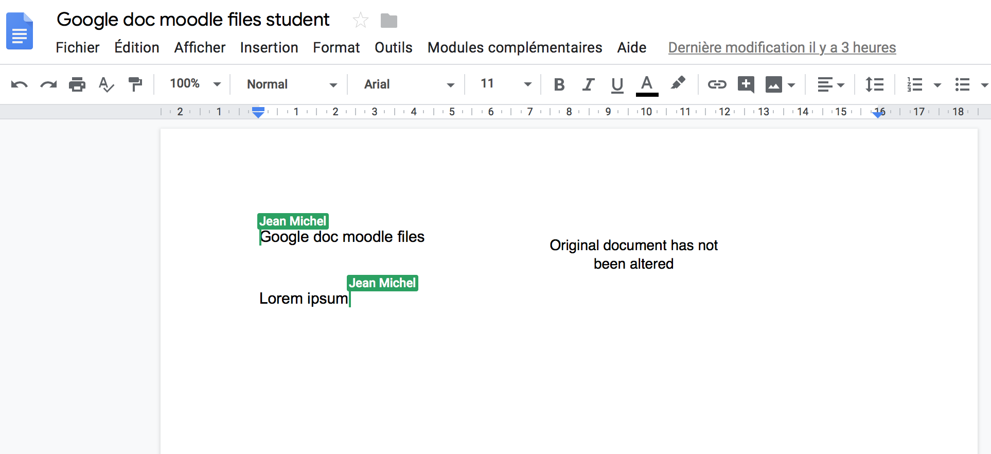
Task: Open the Normal paragraph style dropdown
Action: coord(291,84)
